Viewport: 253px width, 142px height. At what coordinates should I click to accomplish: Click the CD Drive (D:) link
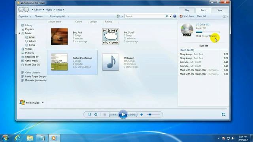point(202,24)
